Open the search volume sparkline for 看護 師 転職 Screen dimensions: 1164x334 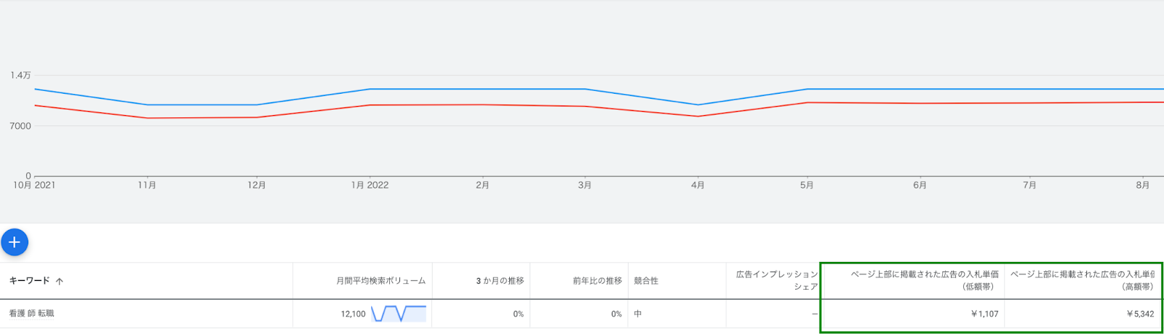(x=399, y=314)
